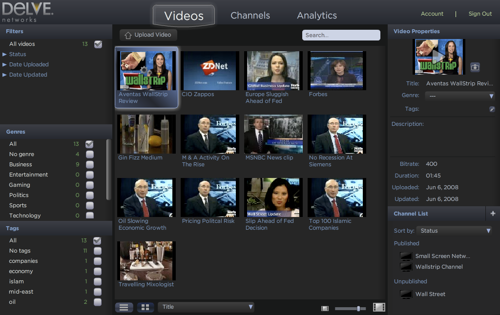Click the title field Aventas WallStrip Revi...
This screenshot has height=315, width=500.
459,83
